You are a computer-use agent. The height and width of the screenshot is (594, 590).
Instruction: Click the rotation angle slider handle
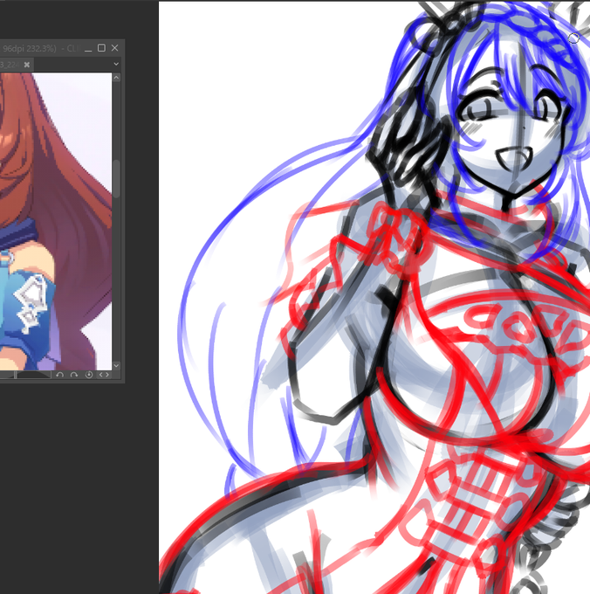[x=15, y=375]
